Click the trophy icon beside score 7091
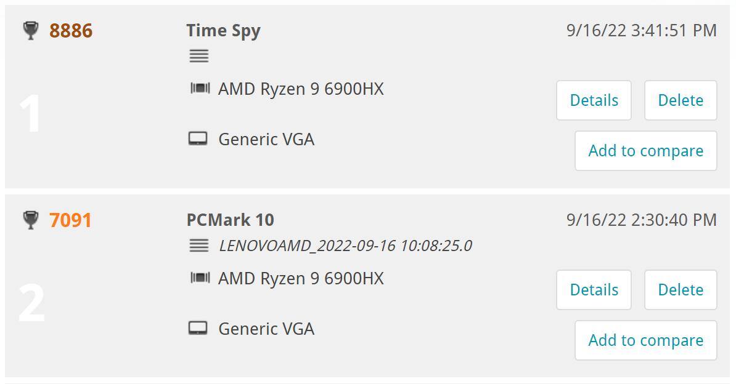Screen dimensions: 736x384 [30, 220]
